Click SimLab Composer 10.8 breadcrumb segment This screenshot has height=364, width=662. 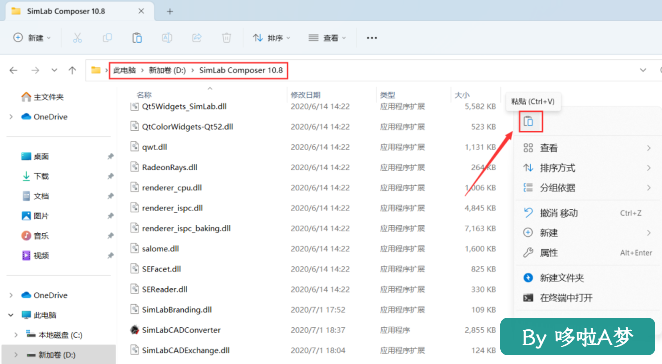coord(241,71)
